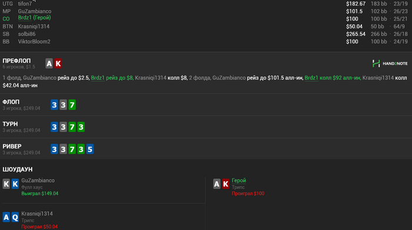
Task: Click the gray 3 card in the turn row
Action: click(63, 127)
